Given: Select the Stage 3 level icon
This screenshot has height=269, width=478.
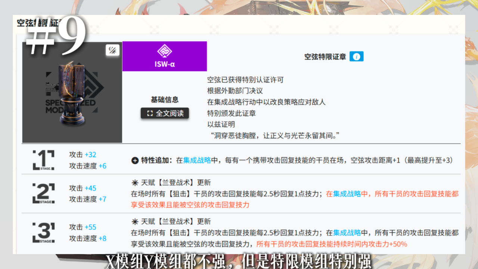Looking at the screenshot, I should click(43, 232).
